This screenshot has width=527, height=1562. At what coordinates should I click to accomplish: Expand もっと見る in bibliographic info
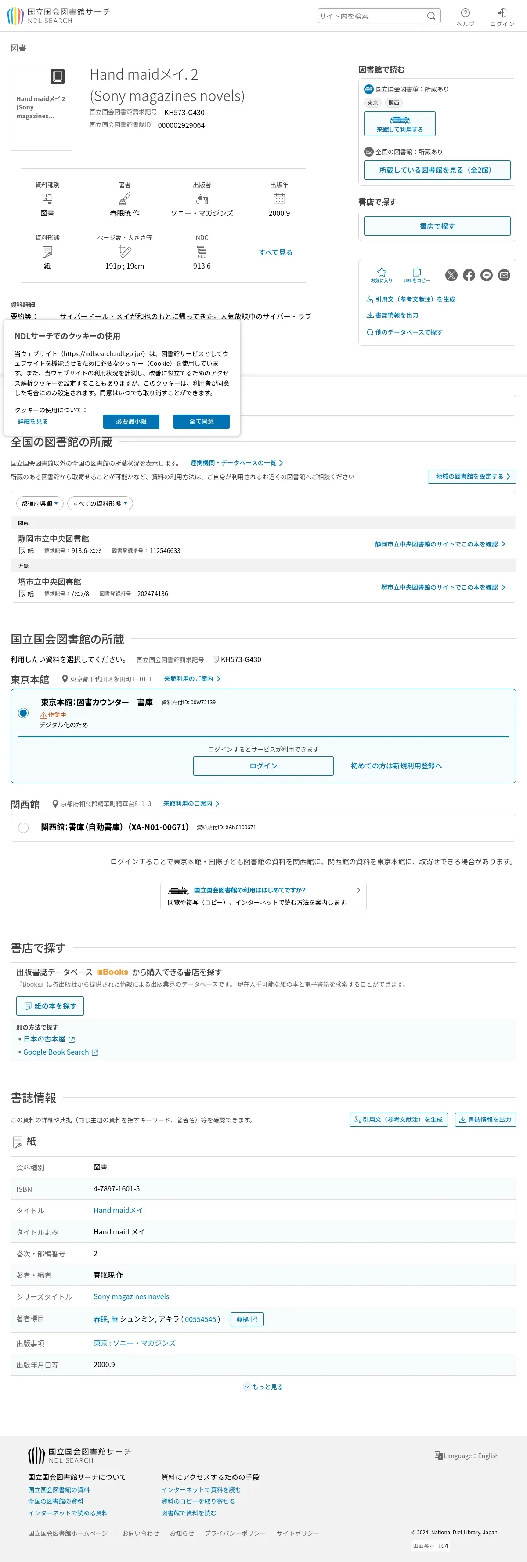coord(263,1387)
